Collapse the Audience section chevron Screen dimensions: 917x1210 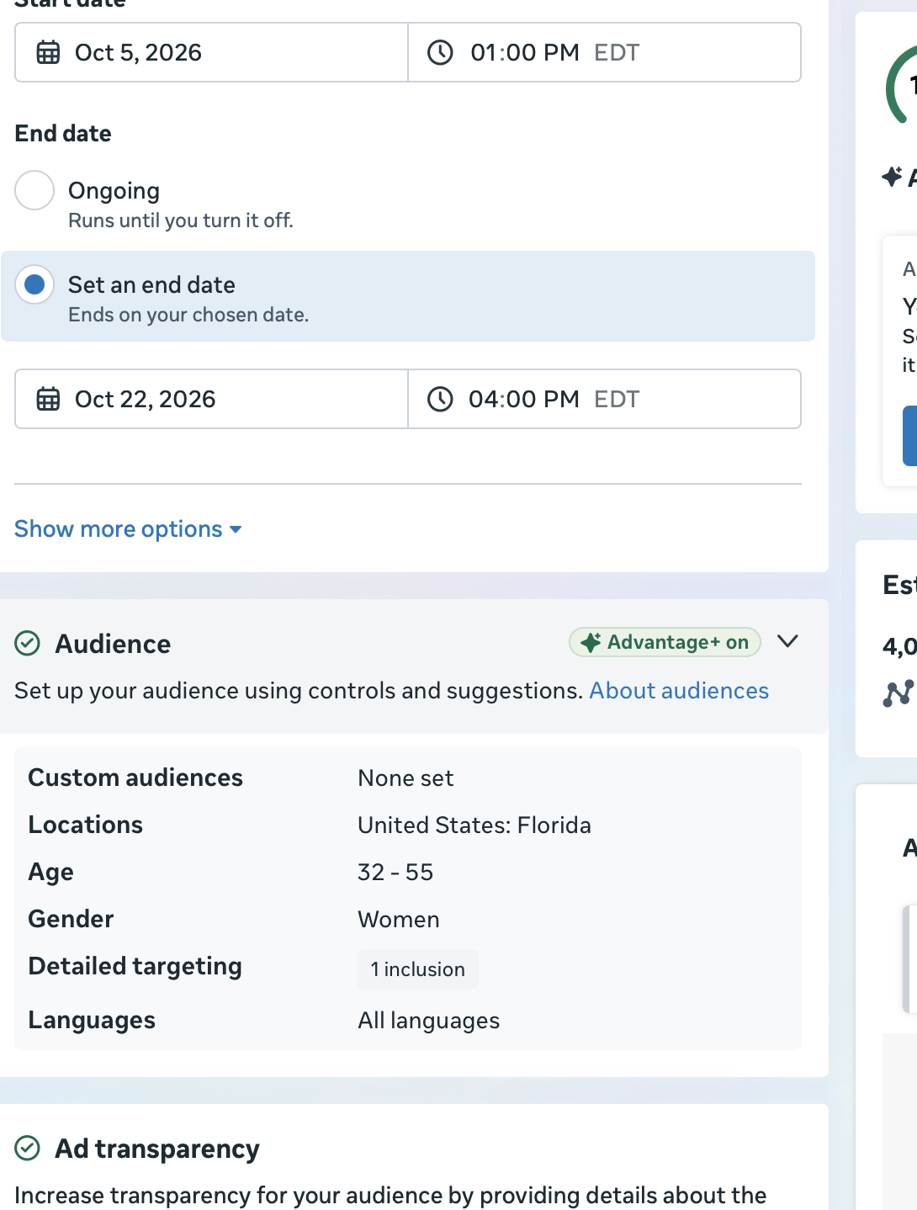(787, 641)
